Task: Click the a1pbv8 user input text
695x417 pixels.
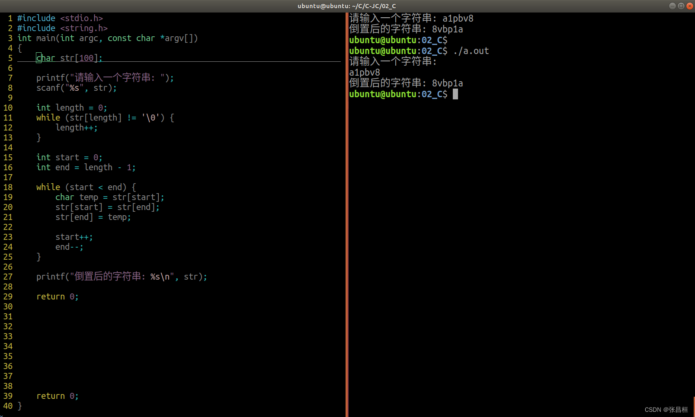Action: [365, 72]
